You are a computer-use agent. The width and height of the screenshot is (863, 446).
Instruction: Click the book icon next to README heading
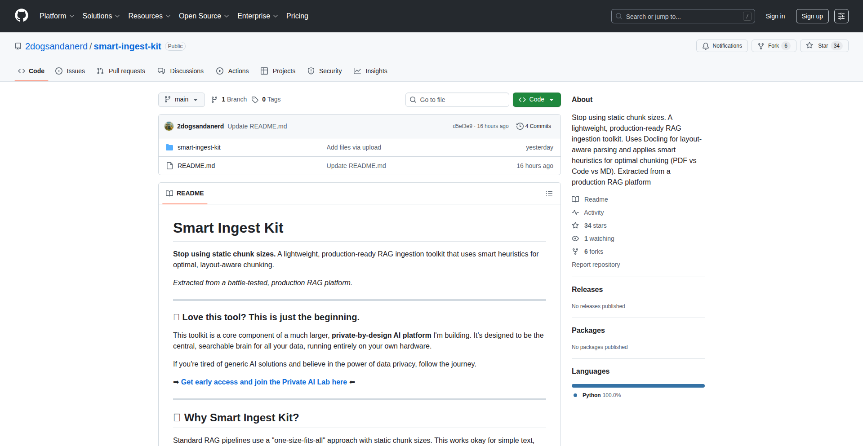point(169,193)
